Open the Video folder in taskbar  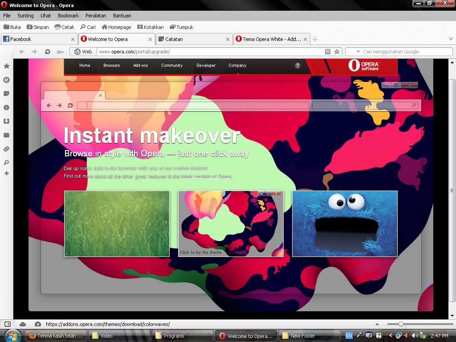(119, 336)
